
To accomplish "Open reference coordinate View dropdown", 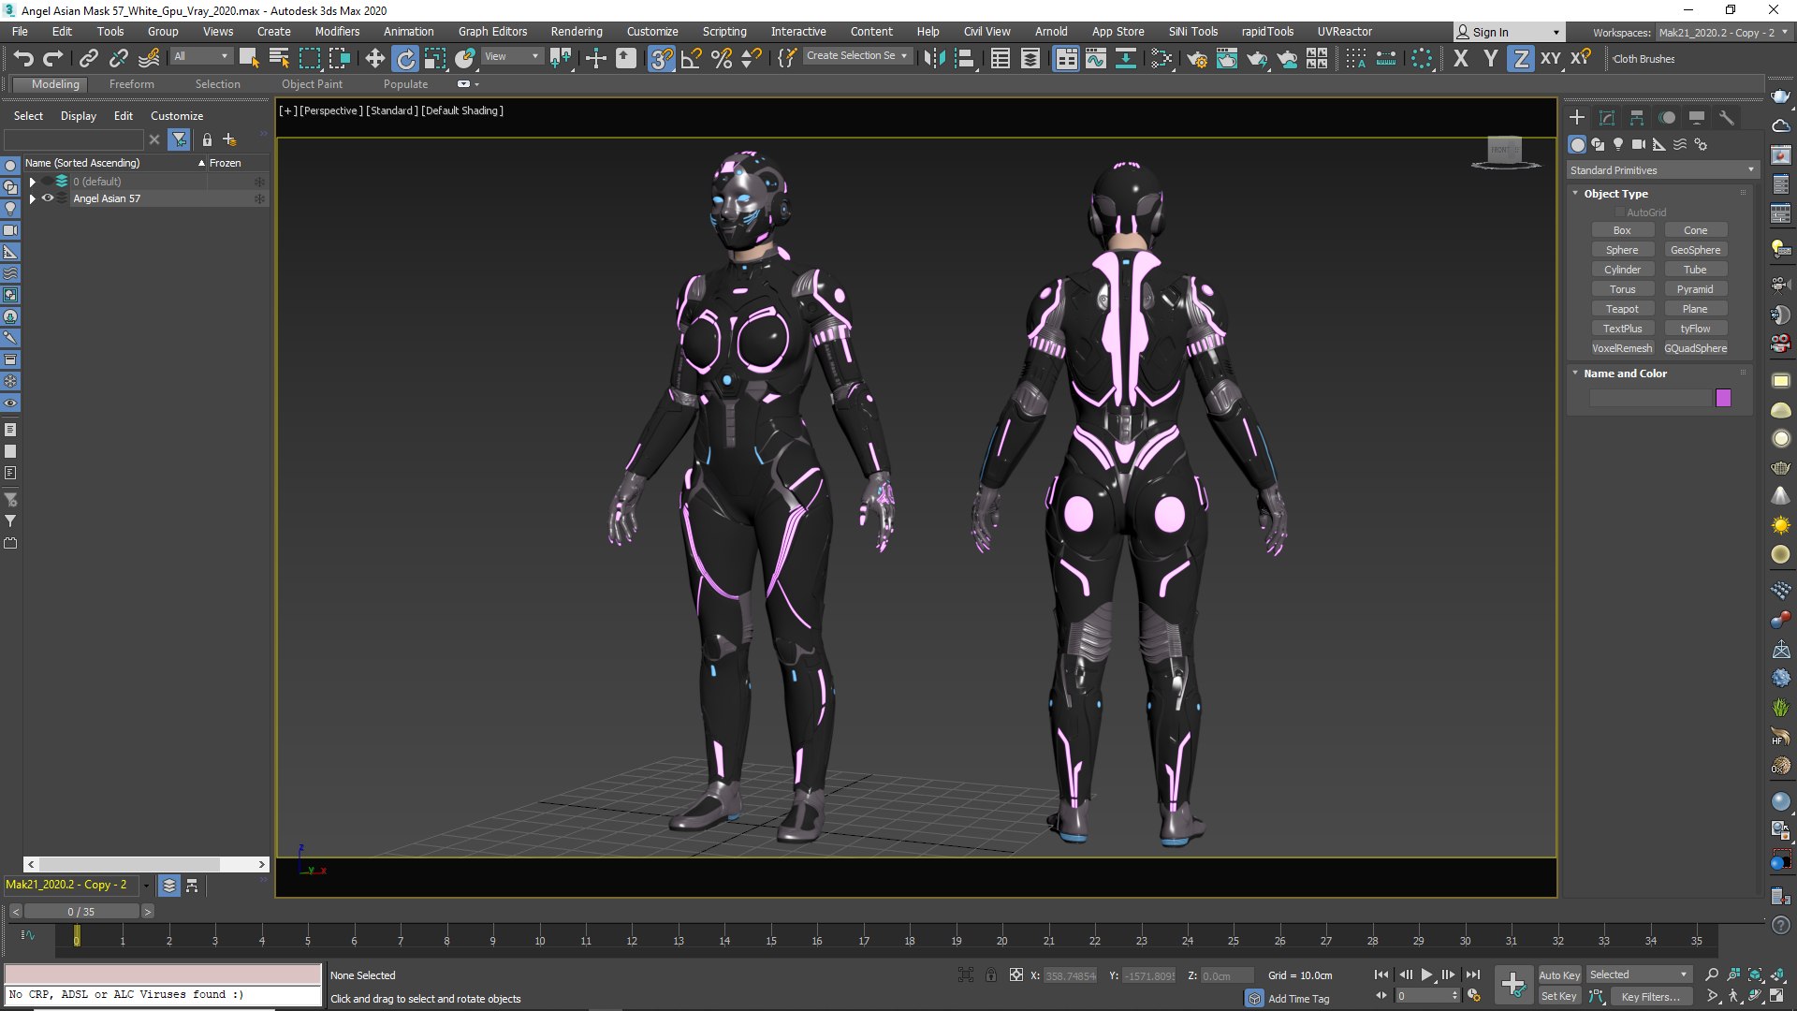I will coord(511,56).
